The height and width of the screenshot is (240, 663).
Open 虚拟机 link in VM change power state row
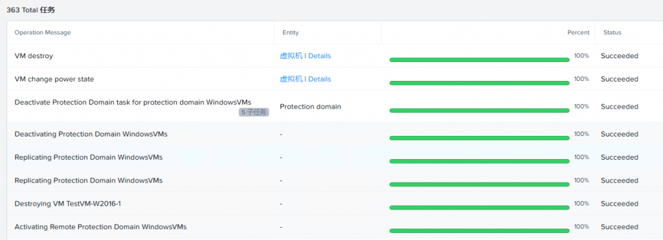[291, 79]
